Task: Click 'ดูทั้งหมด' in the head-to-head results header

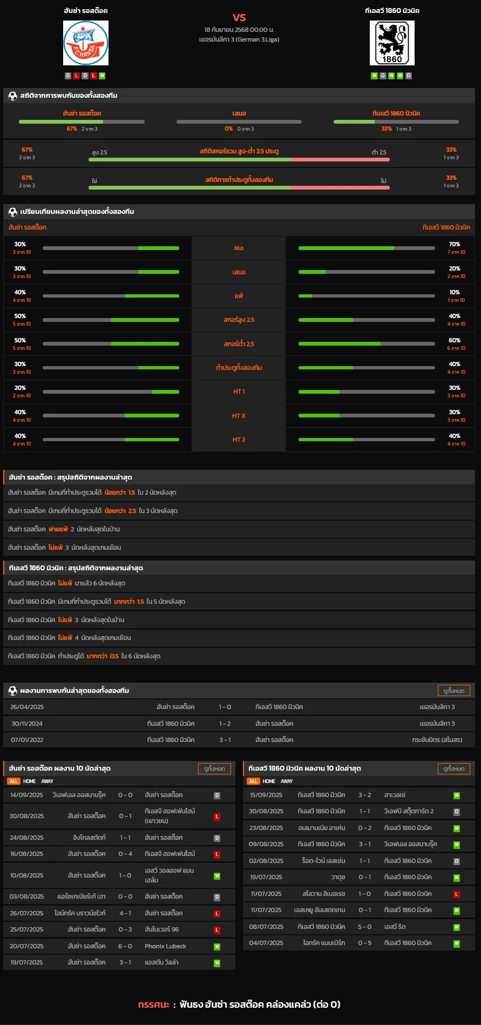Action: click(454, 691)
